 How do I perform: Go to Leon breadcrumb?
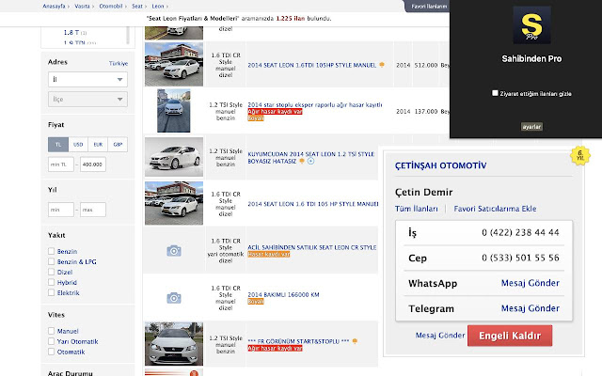[158, 7]
